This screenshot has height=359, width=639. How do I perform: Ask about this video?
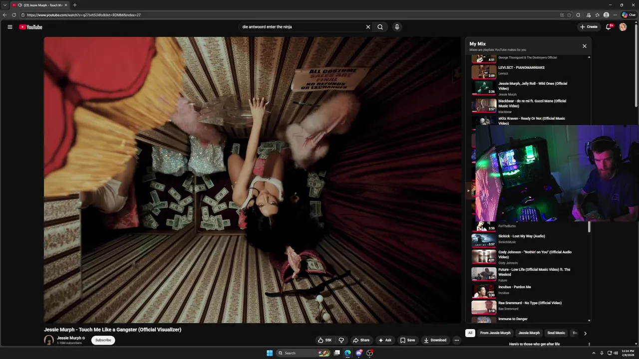click(385, 340)
